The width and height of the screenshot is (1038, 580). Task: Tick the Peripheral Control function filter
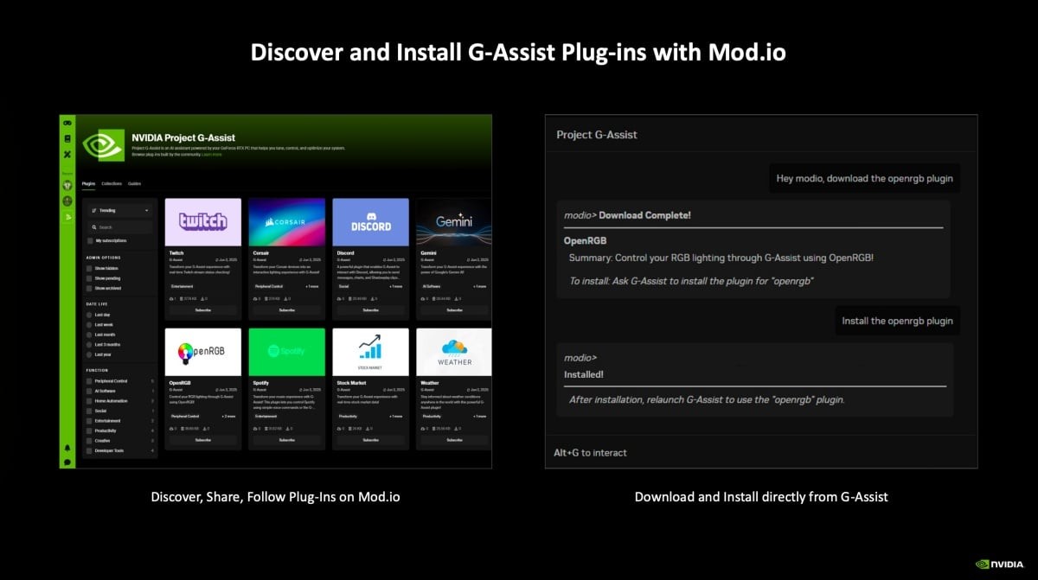(x=88, y=381)
